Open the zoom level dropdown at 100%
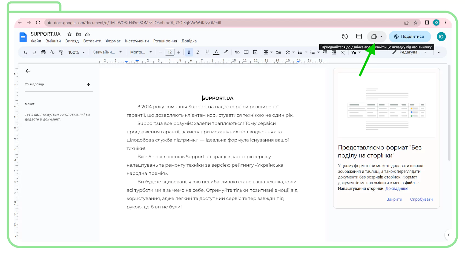 pyautogui.click(x=77, y=52)
